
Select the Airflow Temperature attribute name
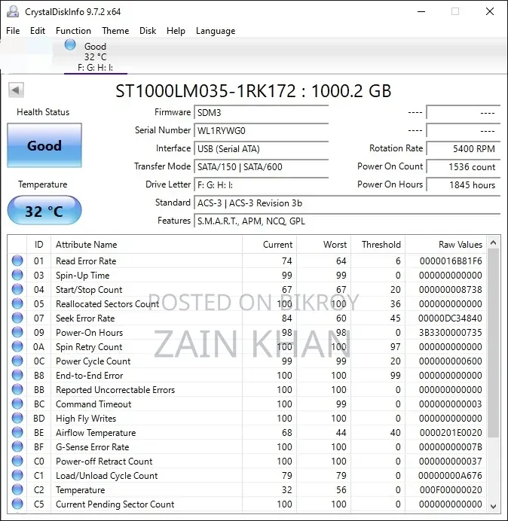(x=96, y=433)
